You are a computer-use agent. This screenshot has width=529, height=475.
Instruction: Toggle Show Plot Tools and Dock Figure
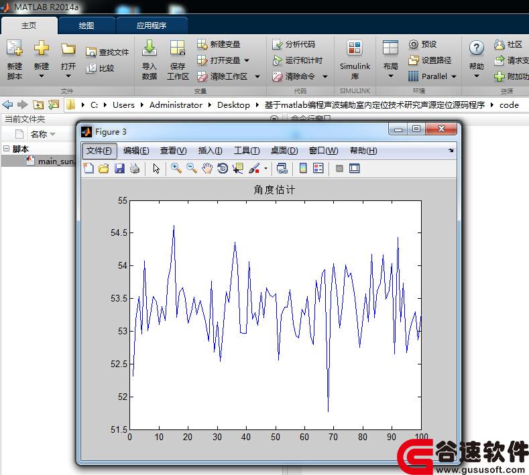(354, 168)
